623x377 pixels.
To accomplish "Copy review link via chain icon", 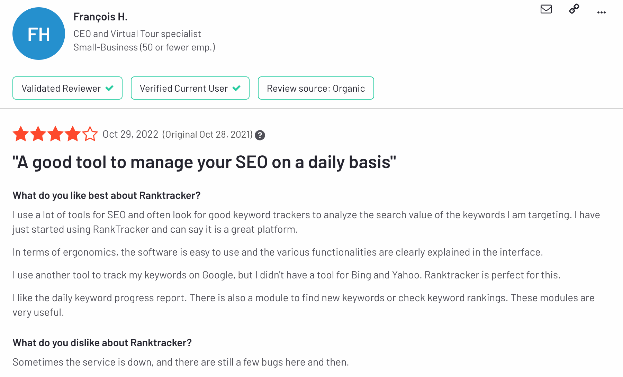I will pyautogui.click(x=574, y=9).
